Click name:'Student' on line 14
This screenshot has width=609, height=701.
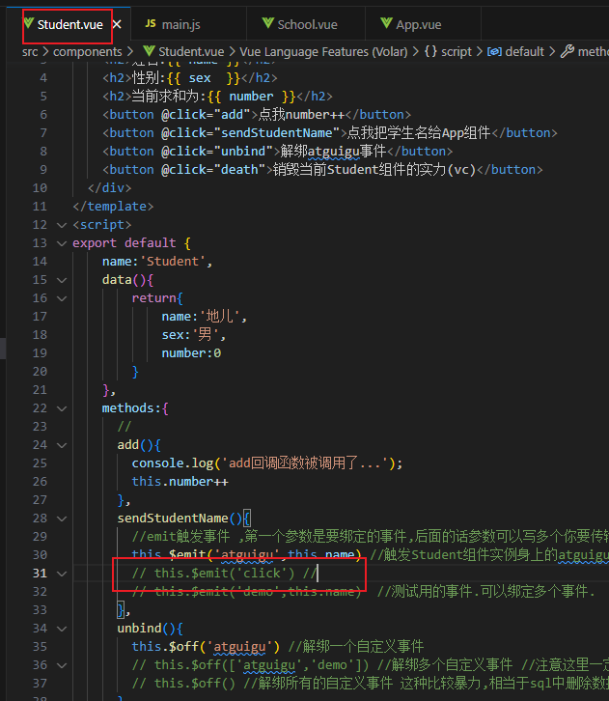(157, 261)
